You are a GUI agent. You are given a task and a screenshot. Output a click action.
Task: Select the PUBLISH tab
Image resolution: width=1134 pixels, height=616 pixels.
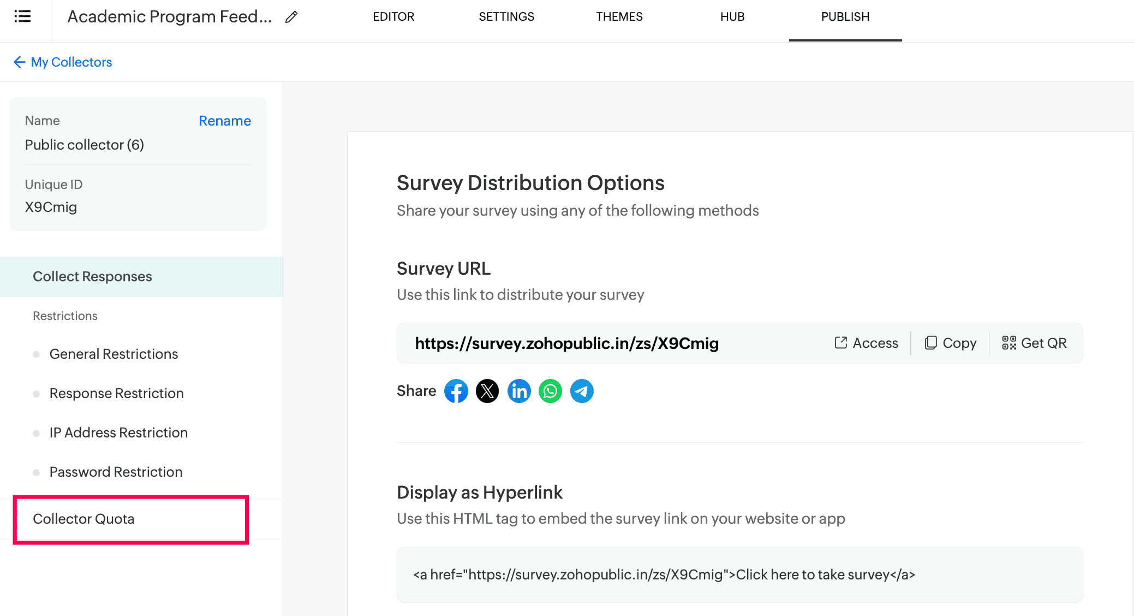845,17
